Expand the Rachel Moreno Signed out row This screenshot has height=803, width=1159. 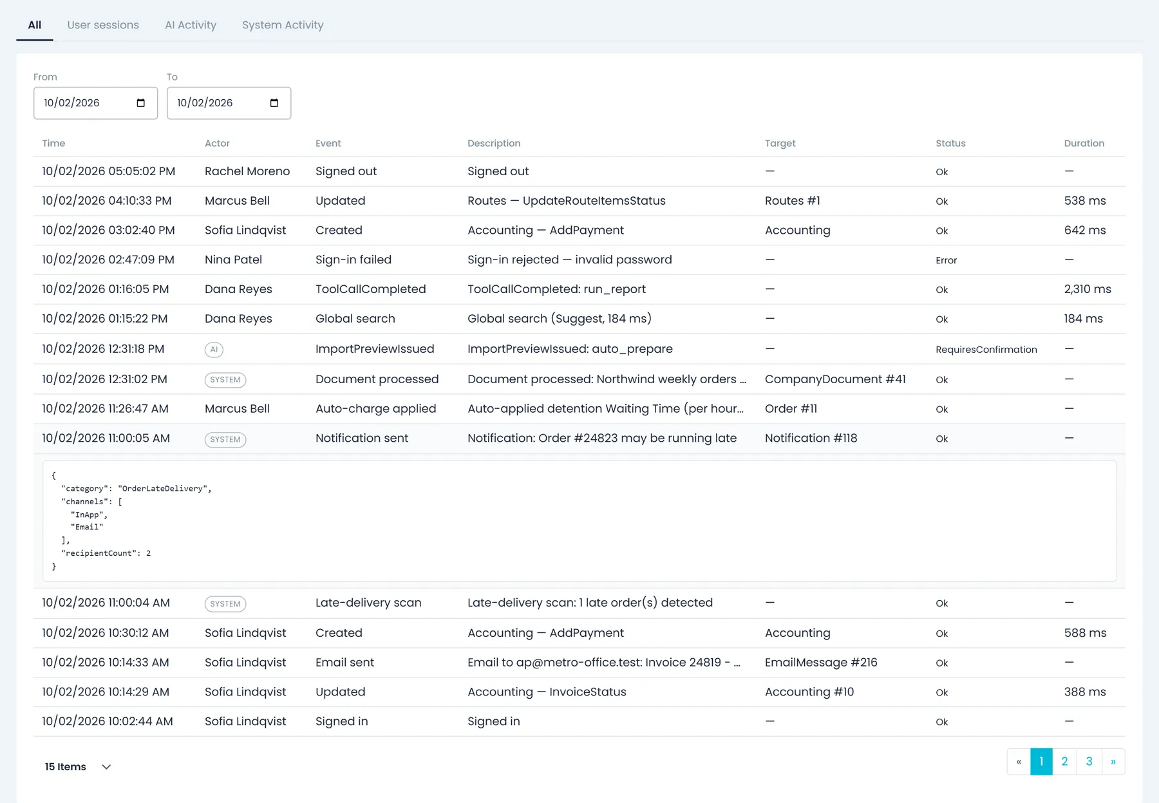click(579, 171)
